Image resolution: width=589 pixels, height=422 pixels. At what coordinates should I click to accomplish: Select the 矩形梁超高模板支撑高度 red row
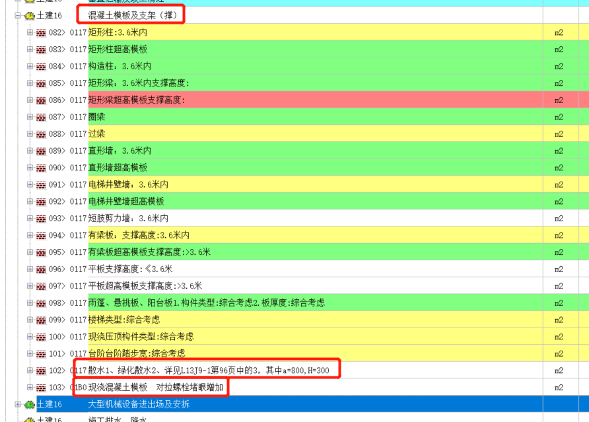click(316, 100)
